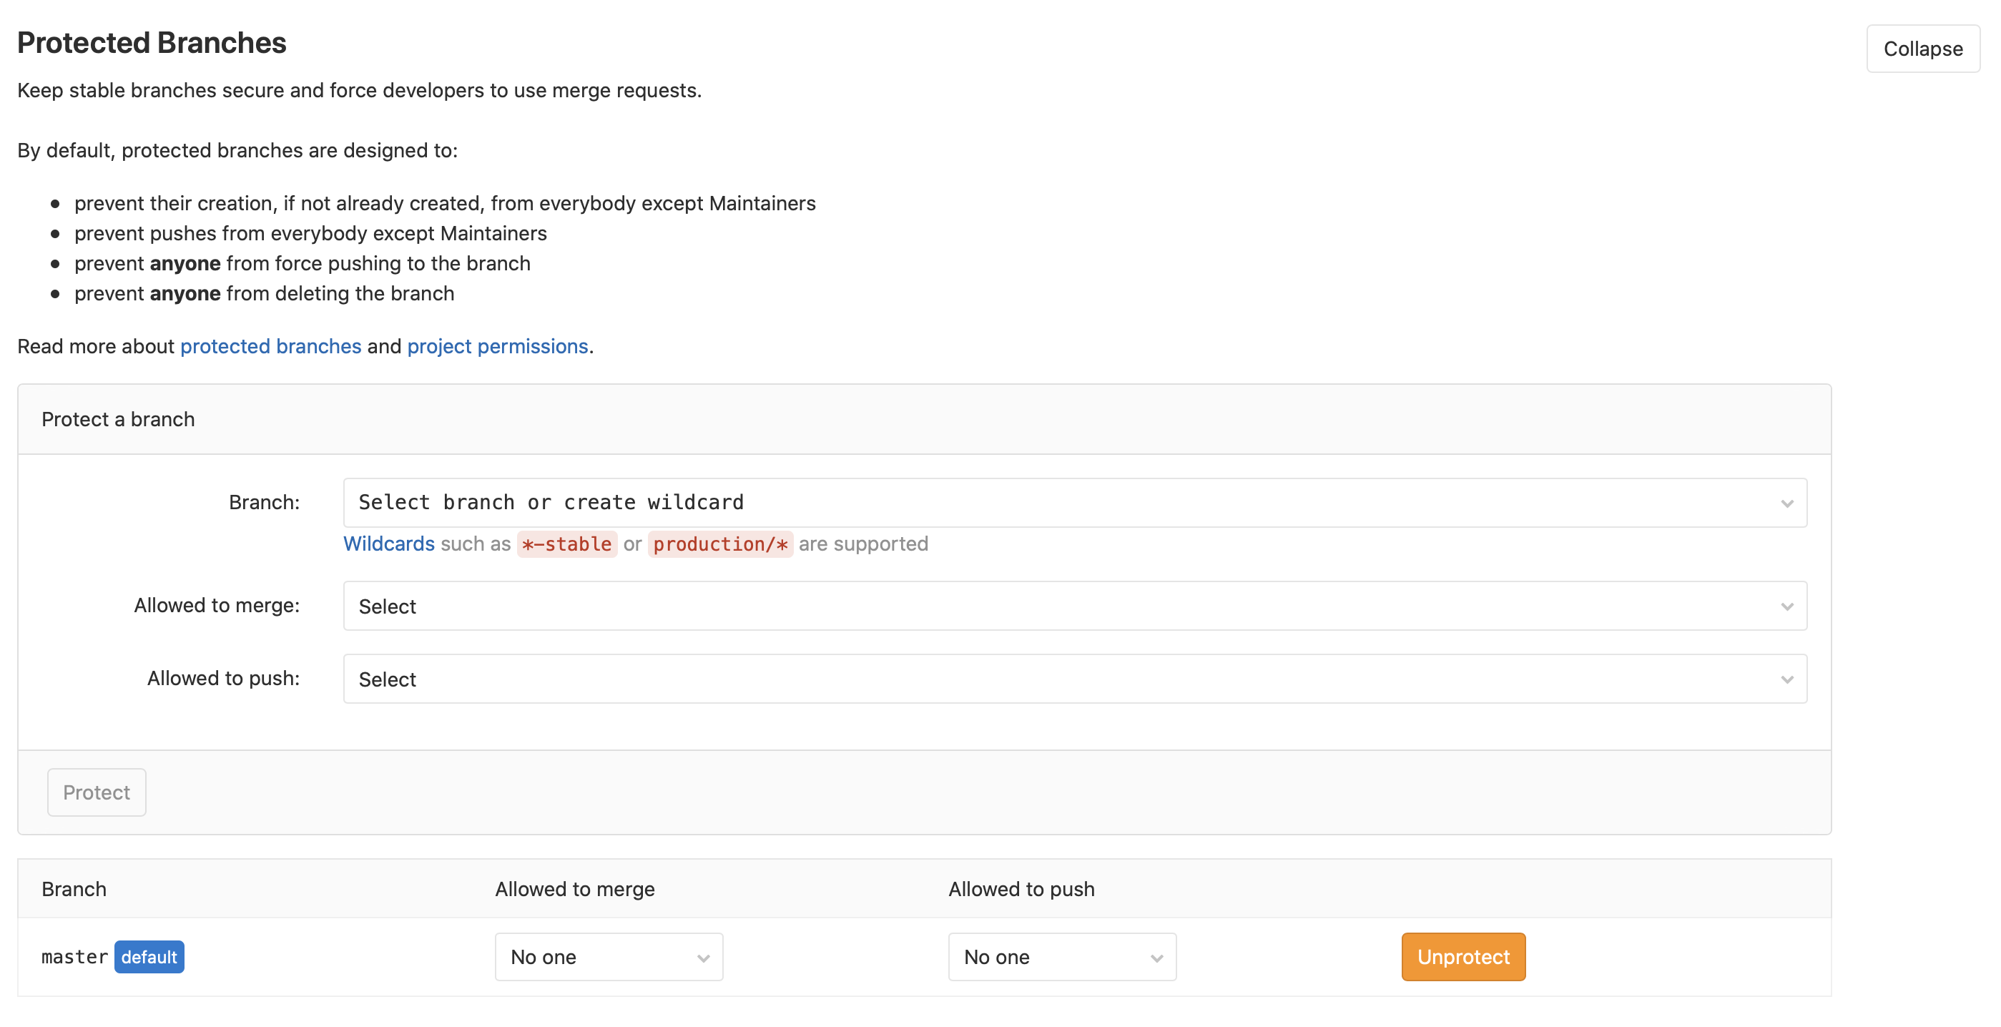The width and height of the screenshot is (2001, 1027).
Task: Open the Wildcards help link
Action: tap(388, 544)
